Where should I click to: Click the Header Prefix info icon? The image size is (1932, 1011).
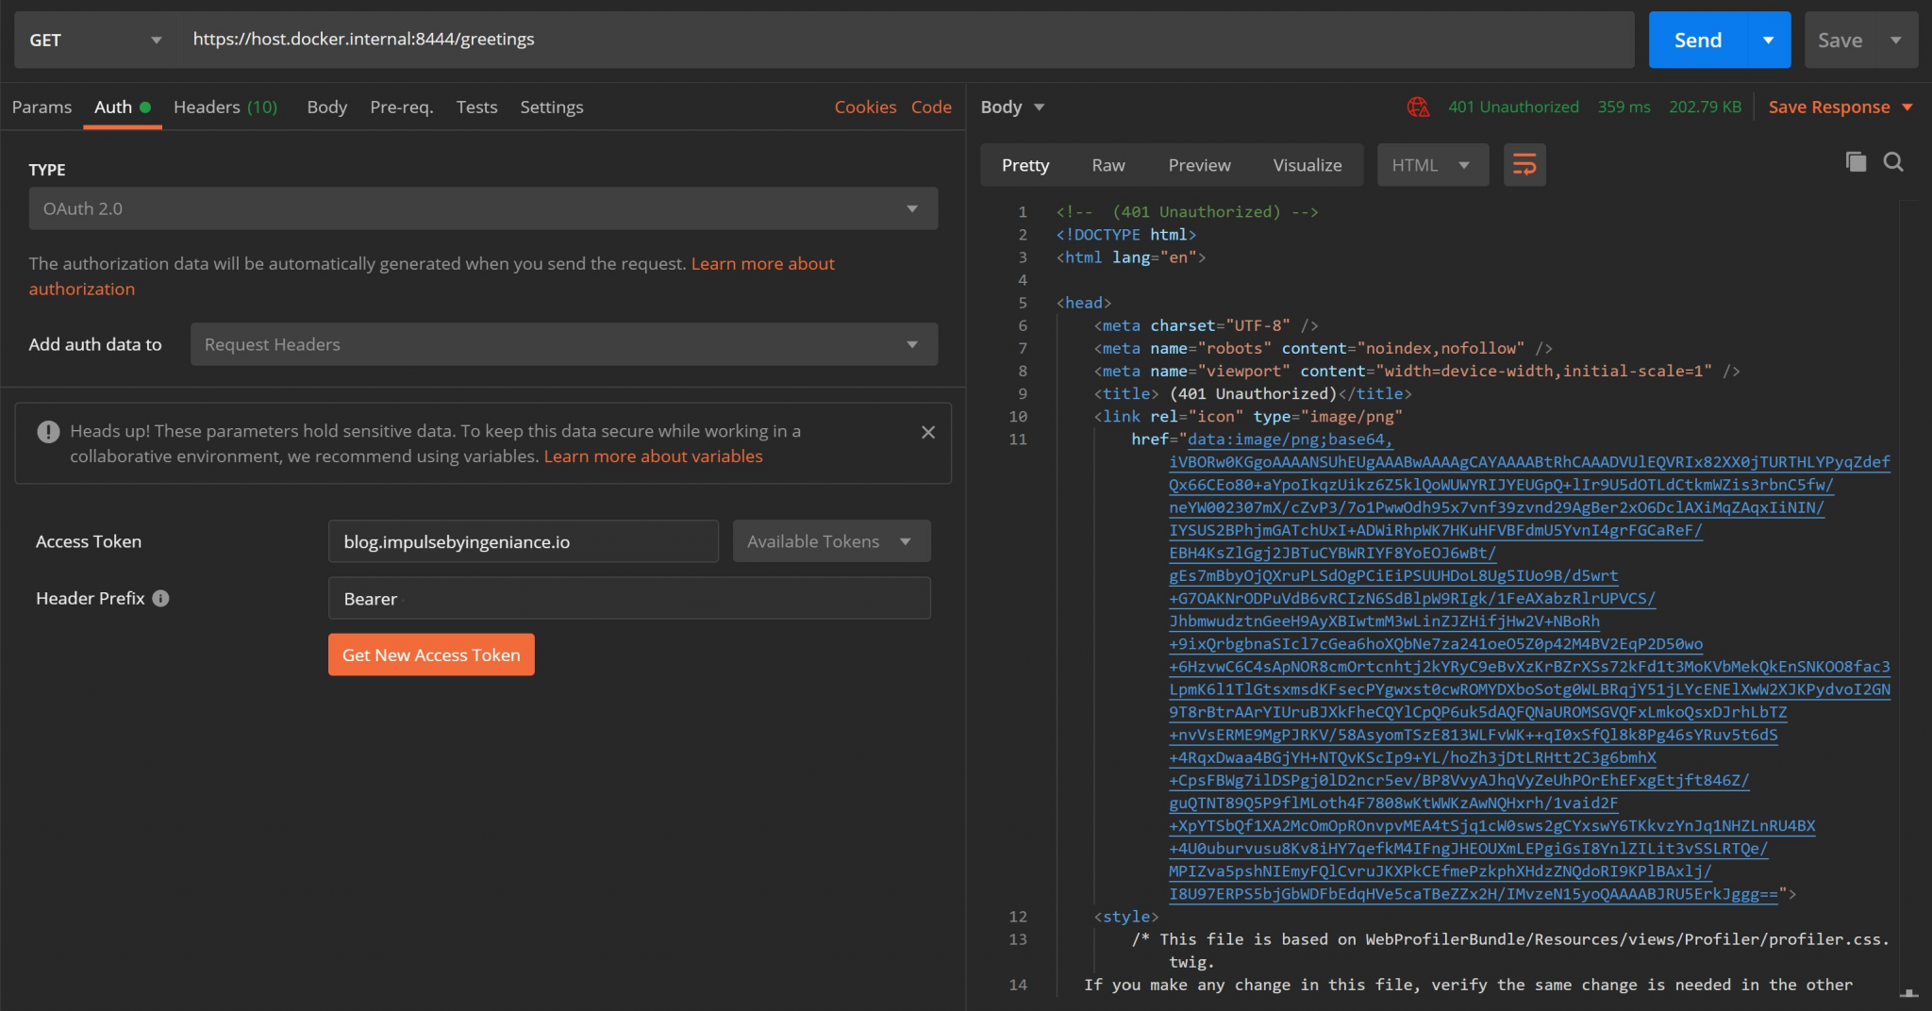pyautogui.click(x=160, y=598)
